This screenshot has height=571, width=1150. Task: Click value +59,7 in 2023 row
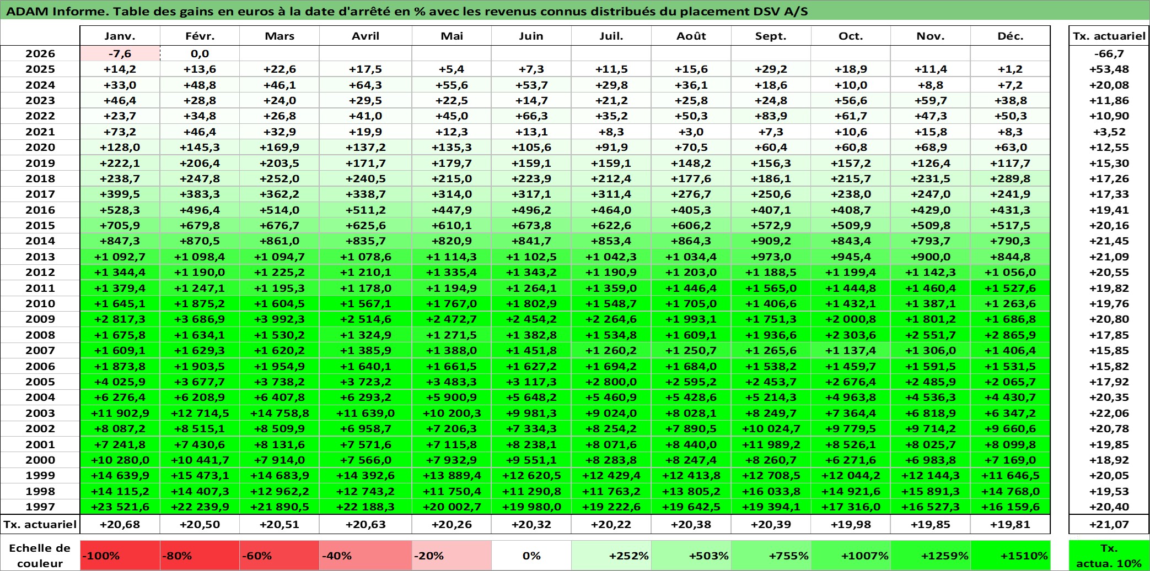931,100
